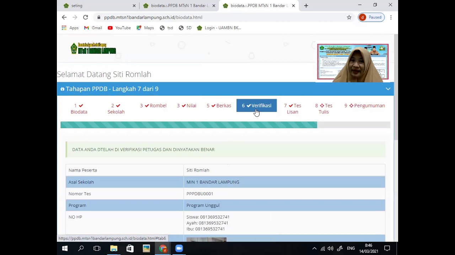Go to step 5 Berkas

[219, 106]
